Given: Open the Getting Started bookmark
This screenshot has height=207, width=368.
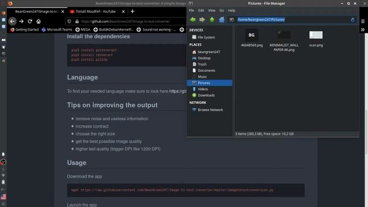Looking at the screenshot, I should [x=24, y=29].
